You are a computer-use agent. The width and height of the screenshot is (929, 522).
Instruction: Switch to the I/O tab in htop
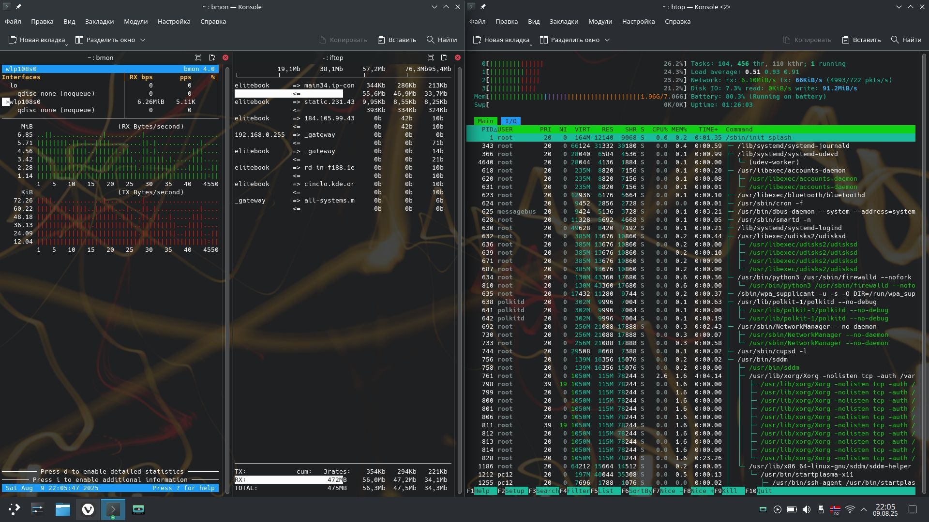[511, 121]
